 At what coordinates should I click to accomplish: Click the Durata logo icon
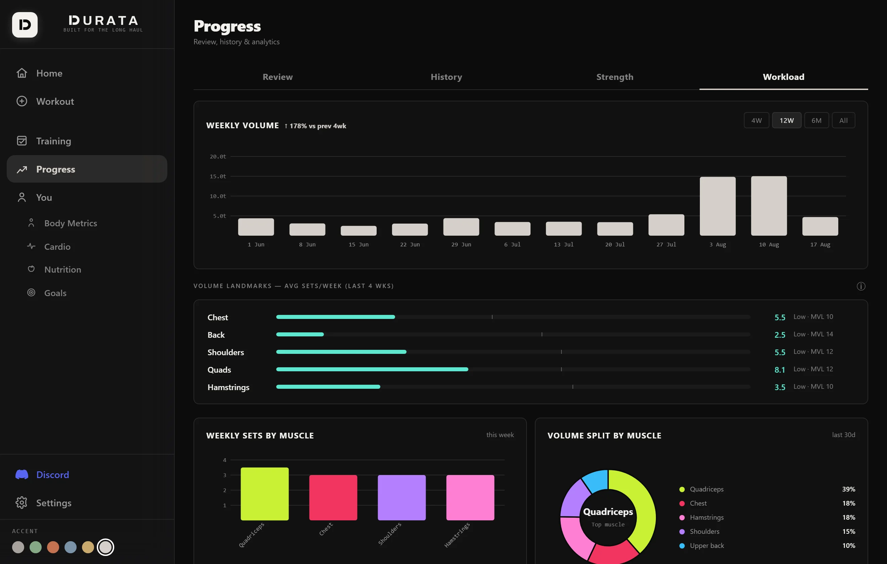(25, 25)
